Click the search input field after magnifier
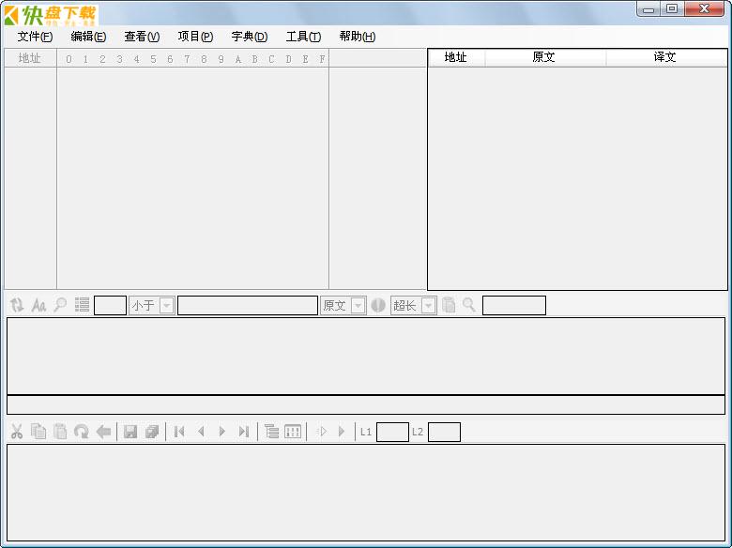This screenshot has height=548, width=732. (514, 305)
